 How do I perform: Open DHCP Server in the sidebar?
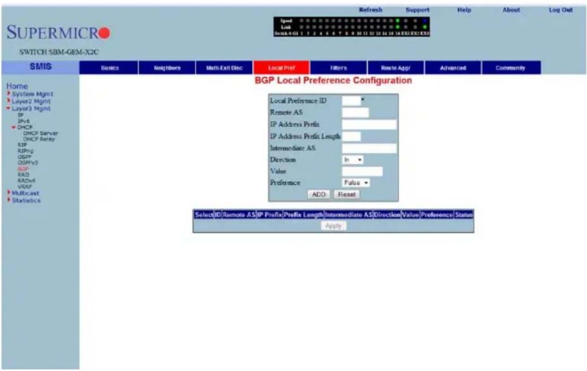click(x=40, y=132)
